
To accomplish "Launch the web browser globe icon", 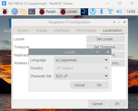I will [15, 12].
